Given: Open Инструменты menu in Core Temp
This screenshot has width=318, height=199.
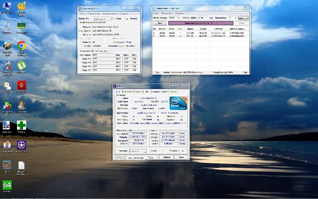Looking at the screenshot, I should coord(109,14).
